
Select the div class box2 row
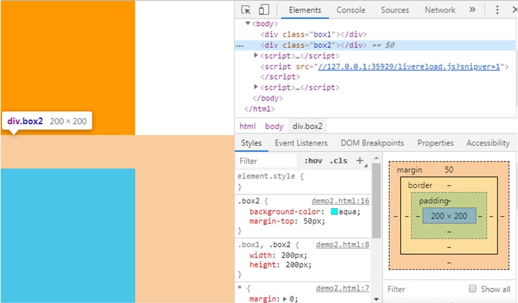pos(375,45)
